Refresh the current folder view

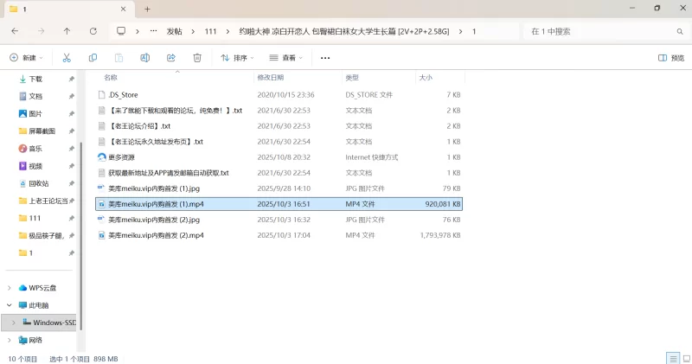[x=93, y=31]
